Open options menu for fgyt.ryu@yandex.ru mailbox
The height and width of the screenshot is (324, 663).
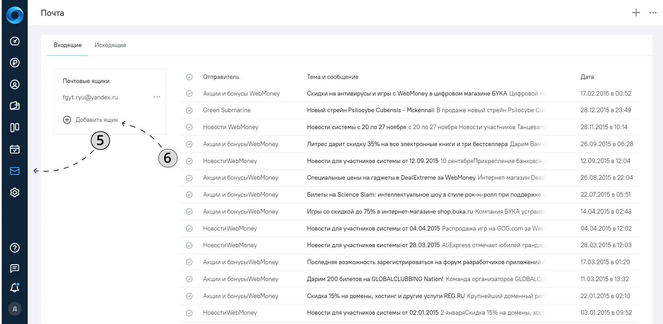[157, 97]
